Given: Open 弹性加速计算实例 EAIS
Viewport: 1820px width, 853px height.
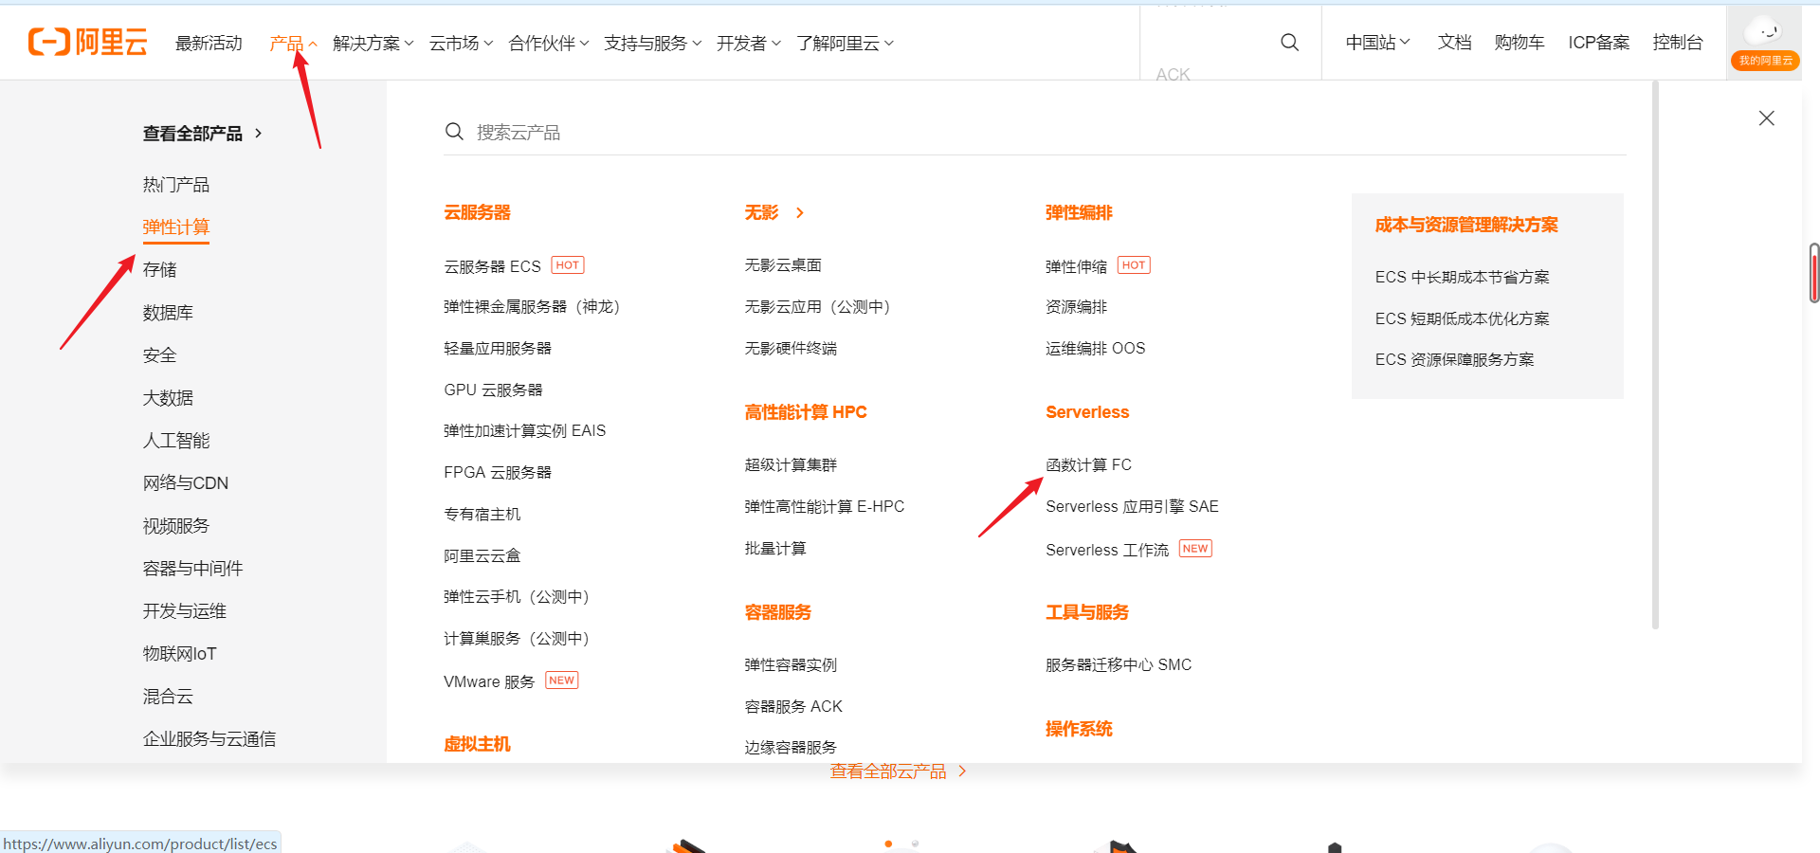Looking at the screenshot, I should [525, 431].
